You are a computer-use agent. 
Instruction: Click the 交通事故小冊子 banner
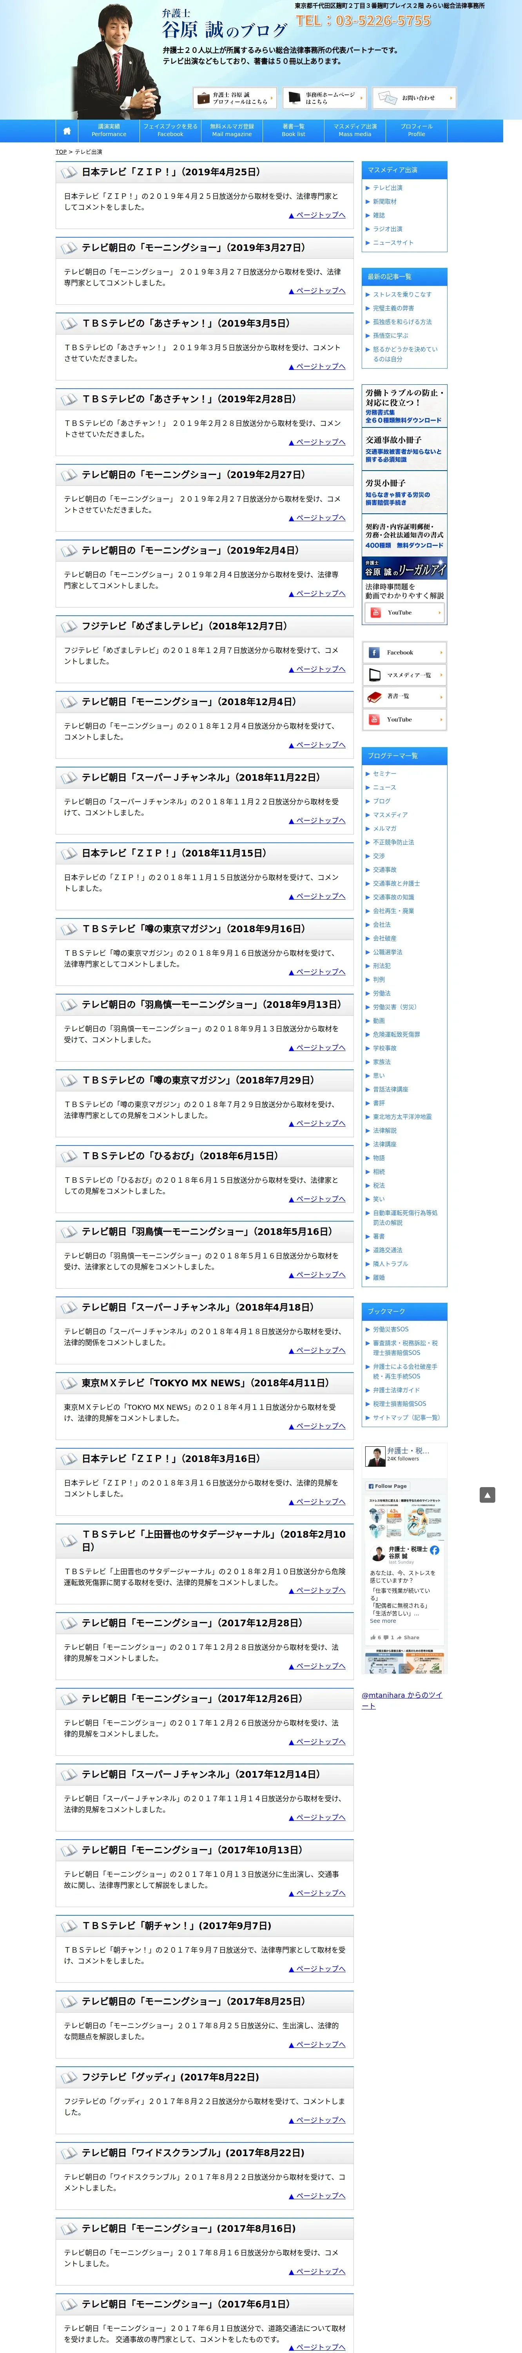(x=404, y=449)
